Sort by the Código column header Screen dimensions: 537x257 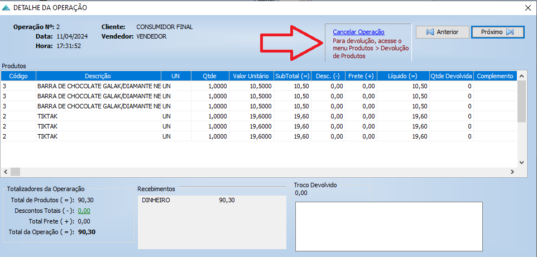click(x=18, y=76)
